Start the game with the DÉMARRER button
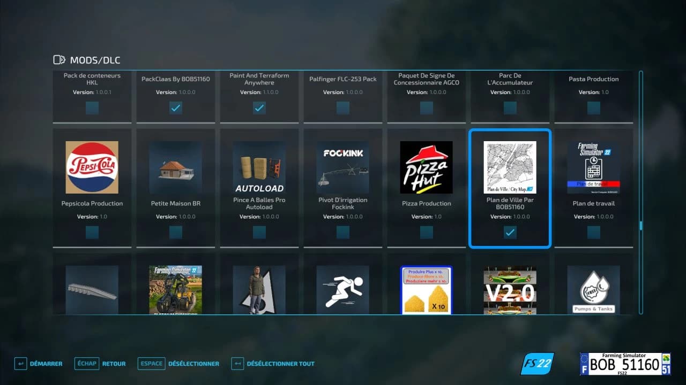 click(38, 364)
